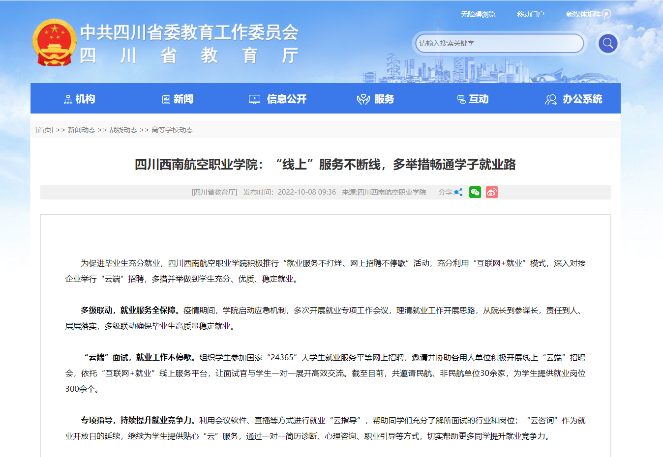Click the 发布时间 2022-10-08 09:36 text
663x457 pixels.
click(290, 192)
